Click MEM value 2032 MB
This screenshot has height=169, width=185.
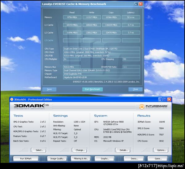pos(107,137)
